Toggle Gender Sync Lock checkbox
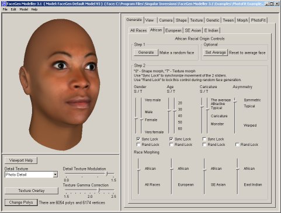 (x=138, y=139)
